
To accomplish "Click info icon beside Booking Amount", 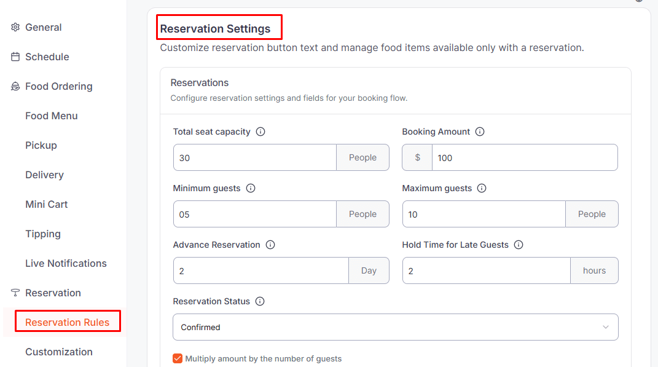I will pyautogui.click(x=480, y=132).
